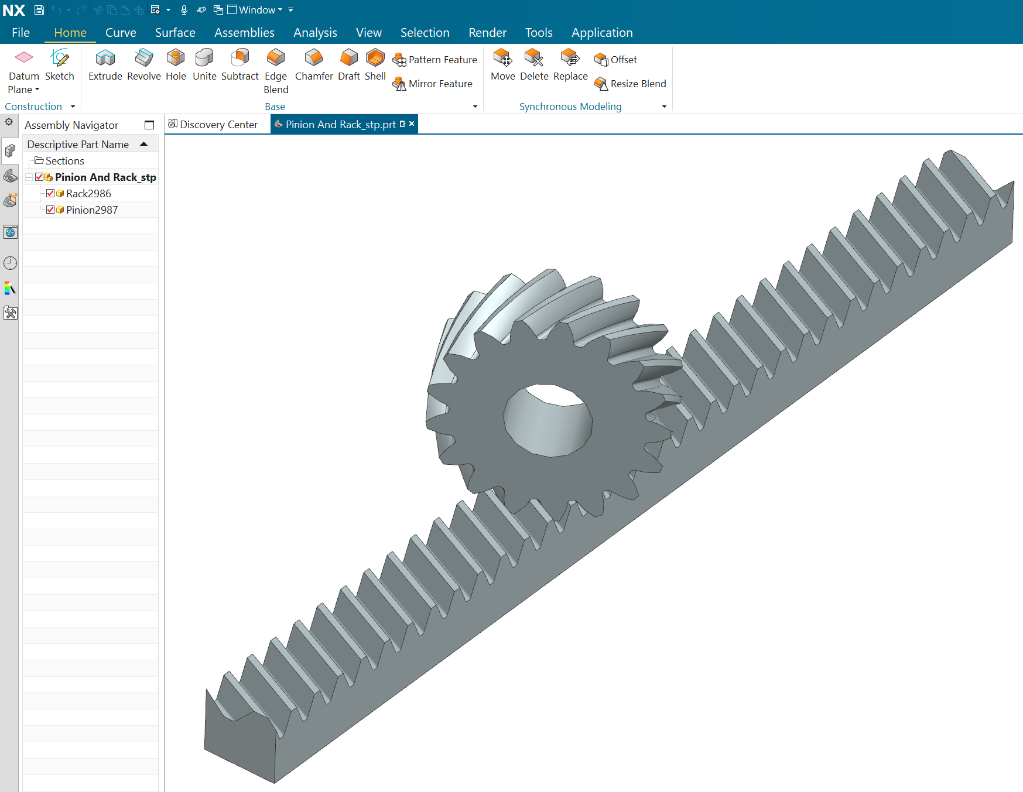This screenshot has height=792, width=1023.
Task: Toggle the Pinion2987 visibility checkbox
Action: pos(50,210)
